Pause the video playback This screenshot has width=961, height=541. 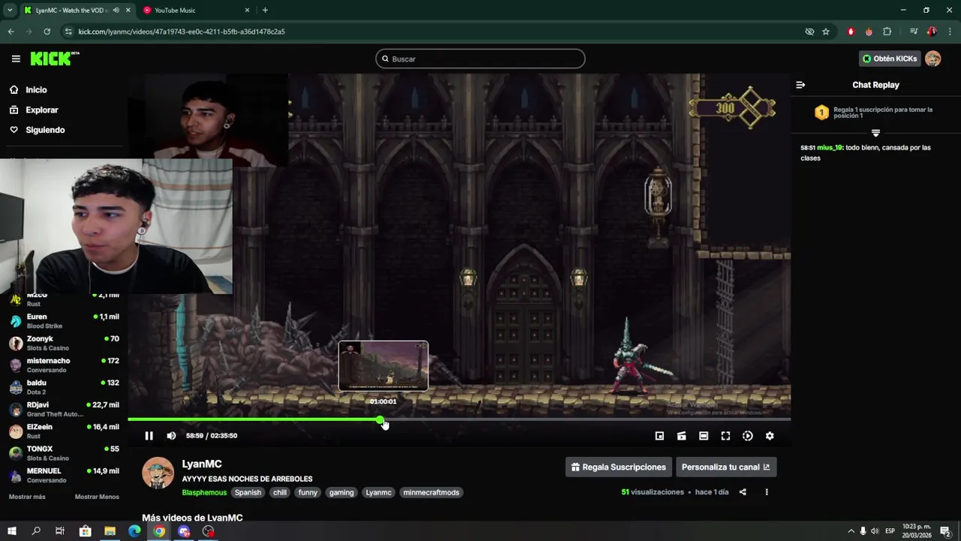coord(149,436)
